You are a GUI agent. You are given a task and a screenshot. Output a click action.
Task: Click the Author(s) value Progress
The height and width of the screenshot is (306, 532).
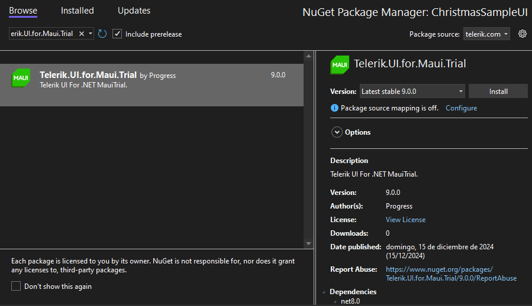click(399, 206)
